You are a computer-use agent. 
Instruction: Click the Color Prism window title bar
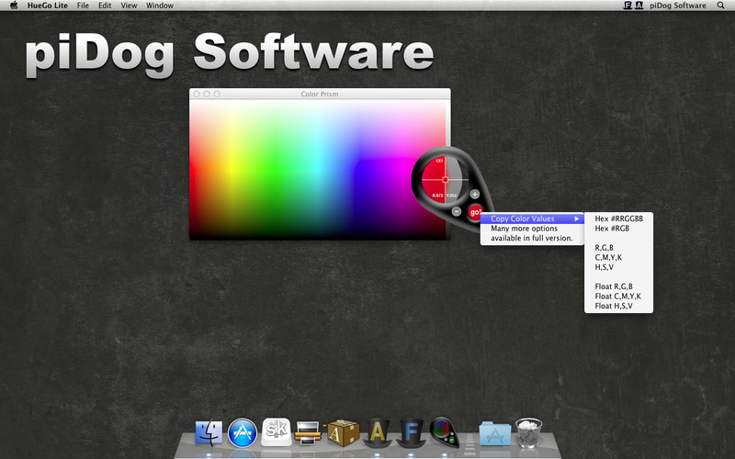[320, 94]
